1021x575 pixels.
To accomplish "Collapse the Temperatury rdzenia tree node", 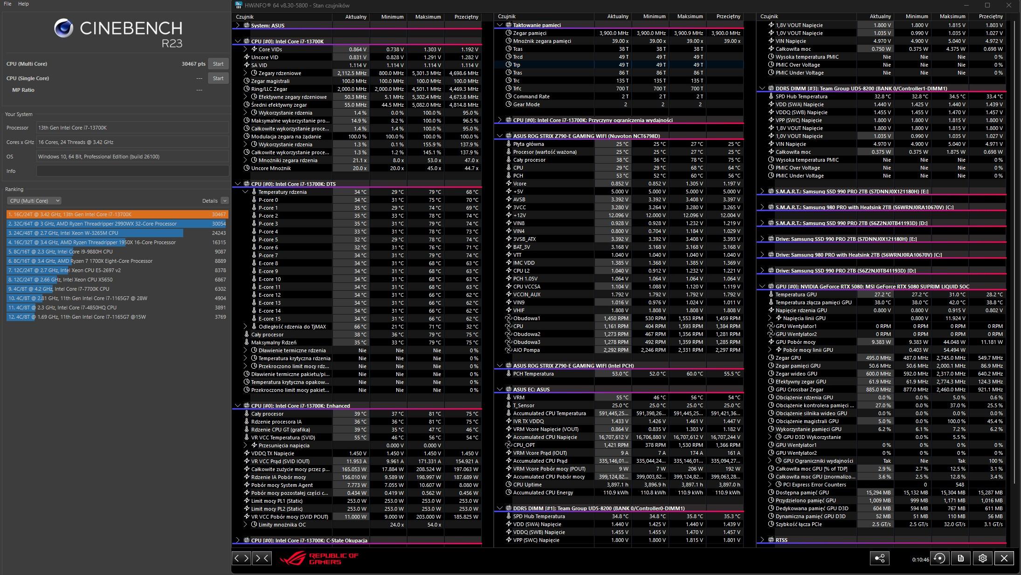I will click(246, 192).
